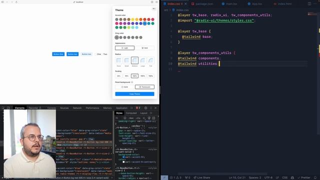The height and width of the screenshot is (180, 320).
Task: Select the last gray color swatch
Action: [140, 37]
